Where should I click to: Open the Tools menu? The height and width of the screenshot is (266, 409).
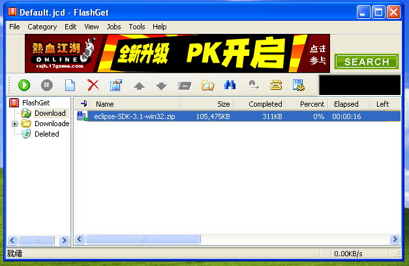tap(137, 27)
